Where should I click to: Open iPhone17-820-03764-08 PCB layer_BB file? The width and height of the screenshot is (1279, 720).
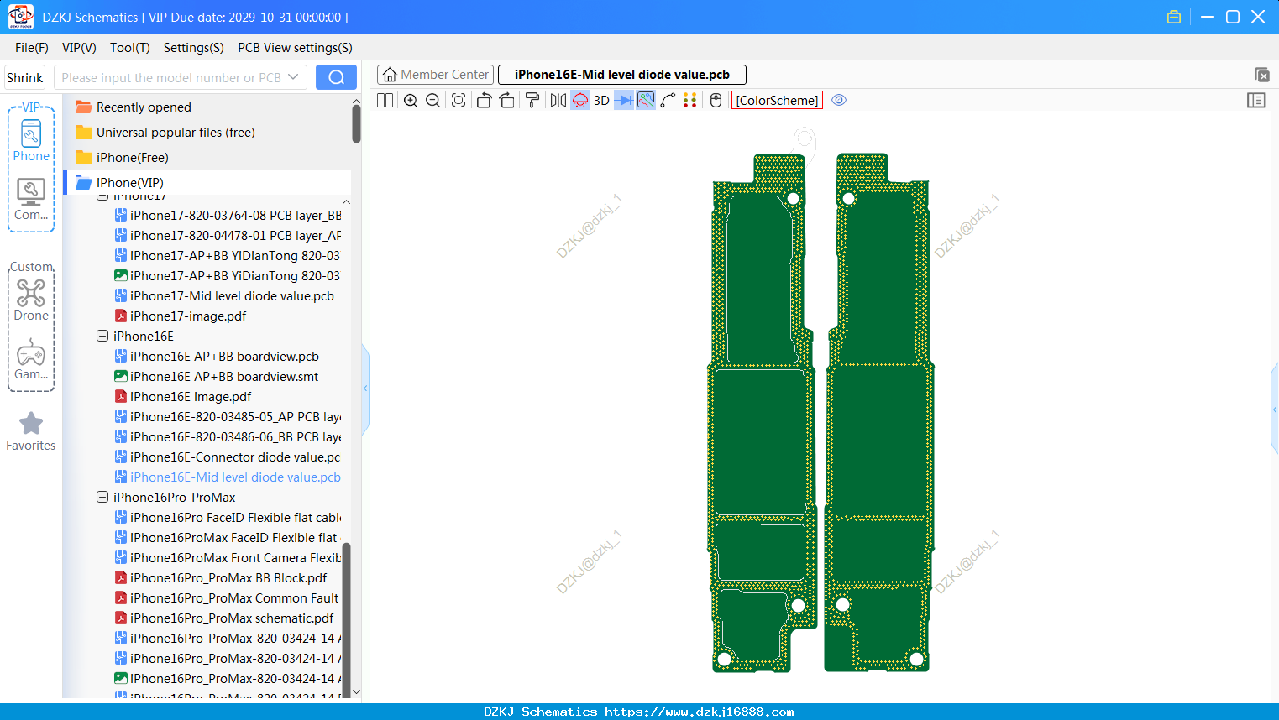tap(228, 216)
